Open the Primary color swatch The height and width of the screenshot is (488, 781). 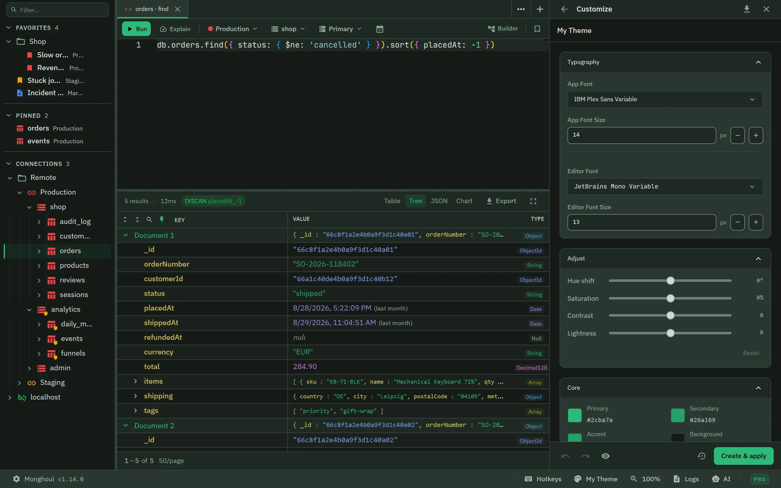pyautogui.click(x=574, y=415)
